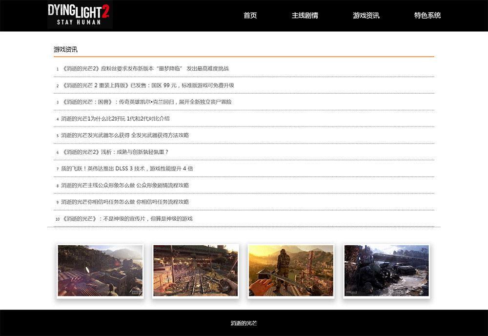The width and height of the screenshot is (488, 336).
Task: Open the sunset armored figure thumbnail
Action: (291, 271)
